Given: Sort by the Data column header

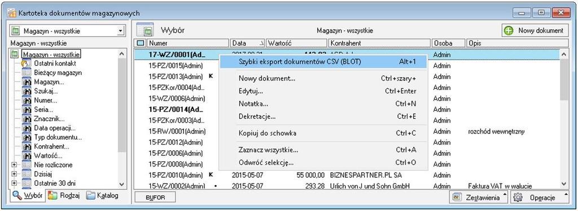Looking at the screenshot, I should point(248,43).
